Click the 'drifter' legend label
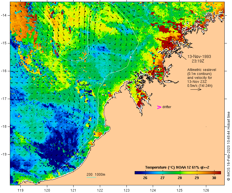The width and height of the screenshot is (232, 193). point(167,107)
